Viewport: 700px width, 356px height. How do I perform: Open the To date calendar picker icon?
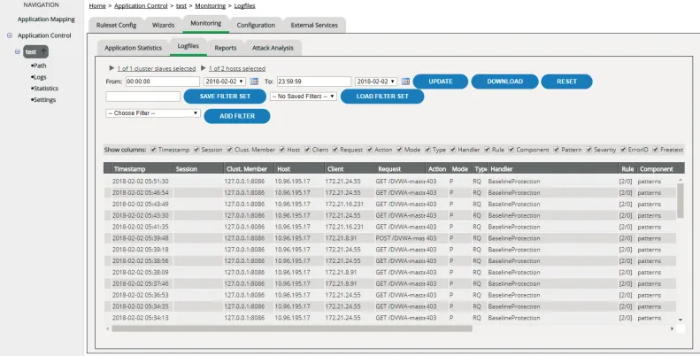(x=405, y=81)
